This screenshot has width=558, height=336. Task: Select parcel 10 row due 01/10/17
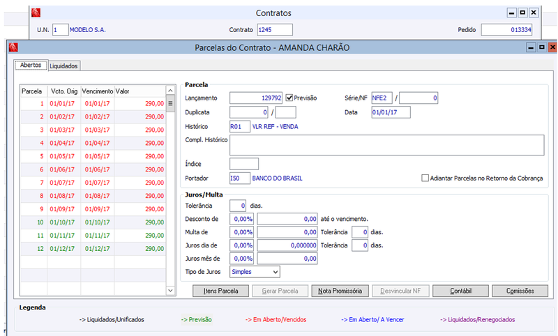[x=93, y=222]
